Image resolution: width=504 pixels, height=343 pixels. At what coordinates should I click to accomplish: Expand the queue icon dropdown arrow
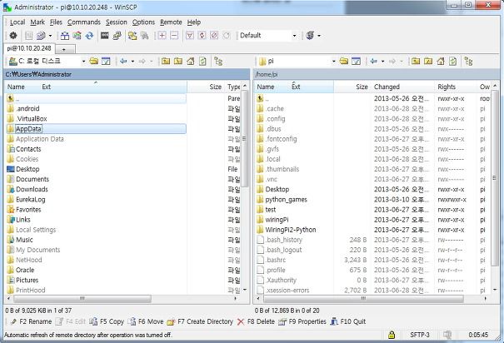click(50, 35)
